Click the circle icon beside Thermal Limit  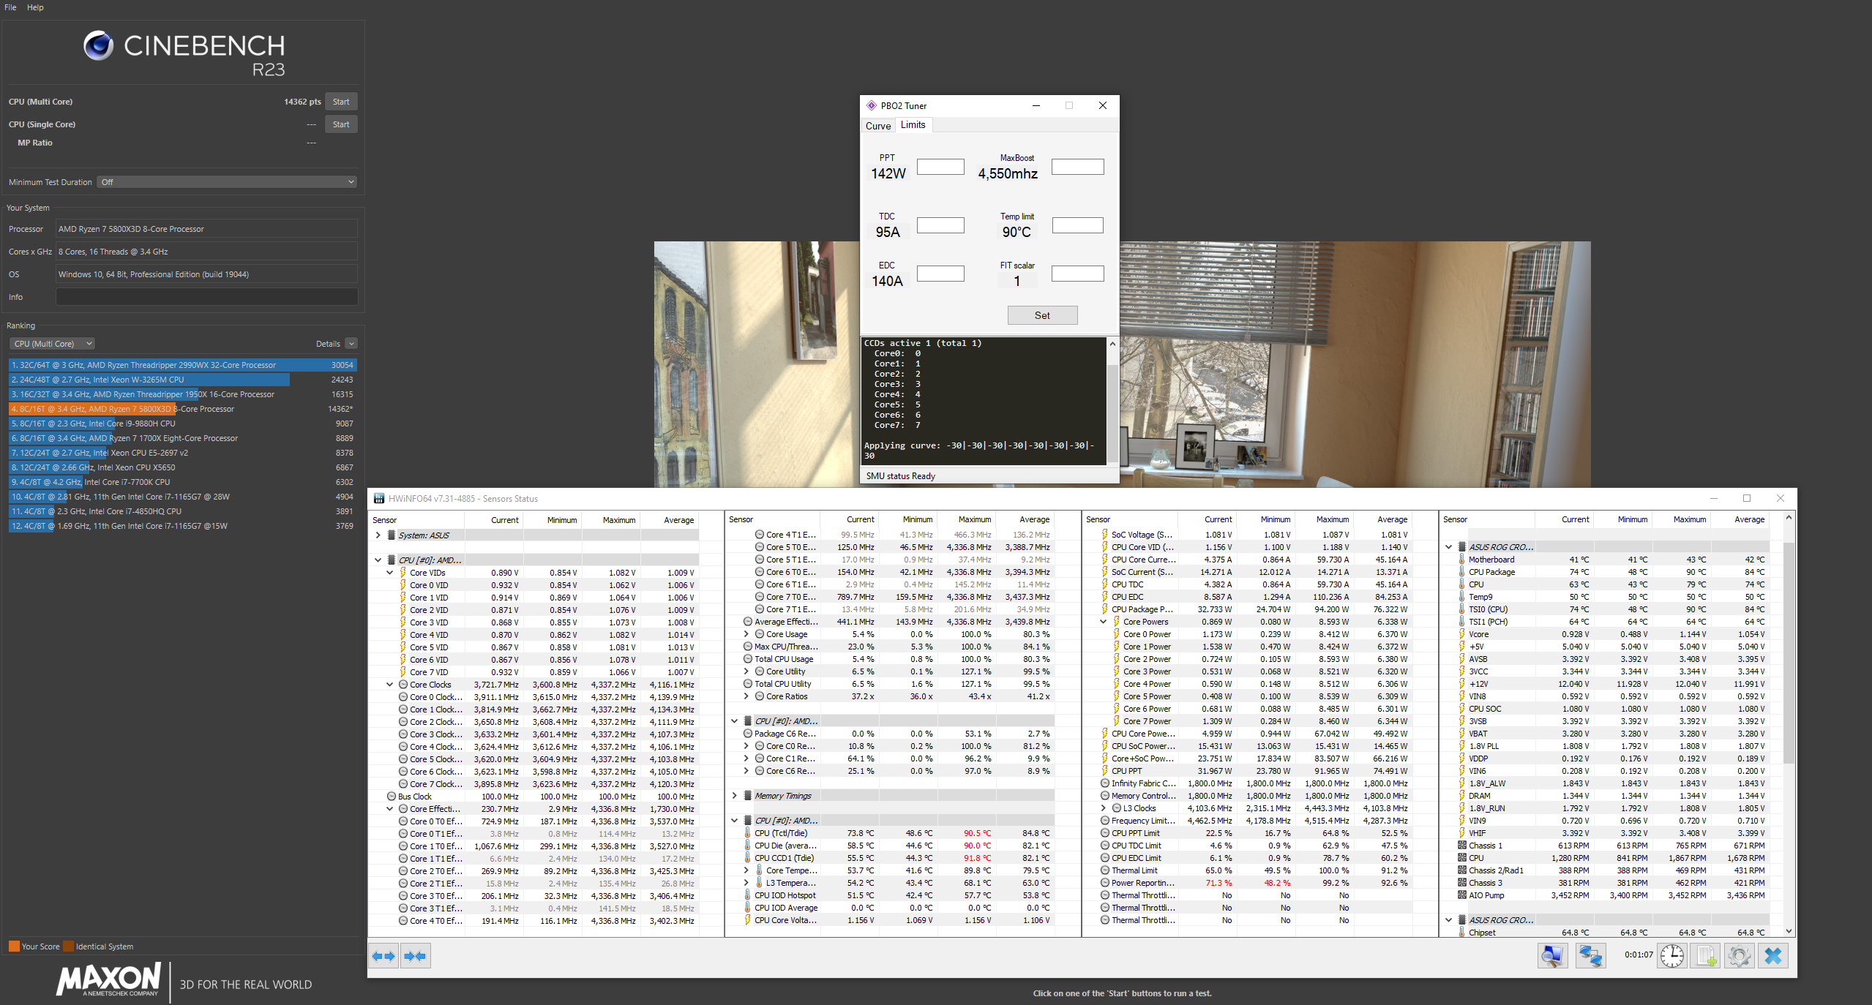tap(1105, 870)
